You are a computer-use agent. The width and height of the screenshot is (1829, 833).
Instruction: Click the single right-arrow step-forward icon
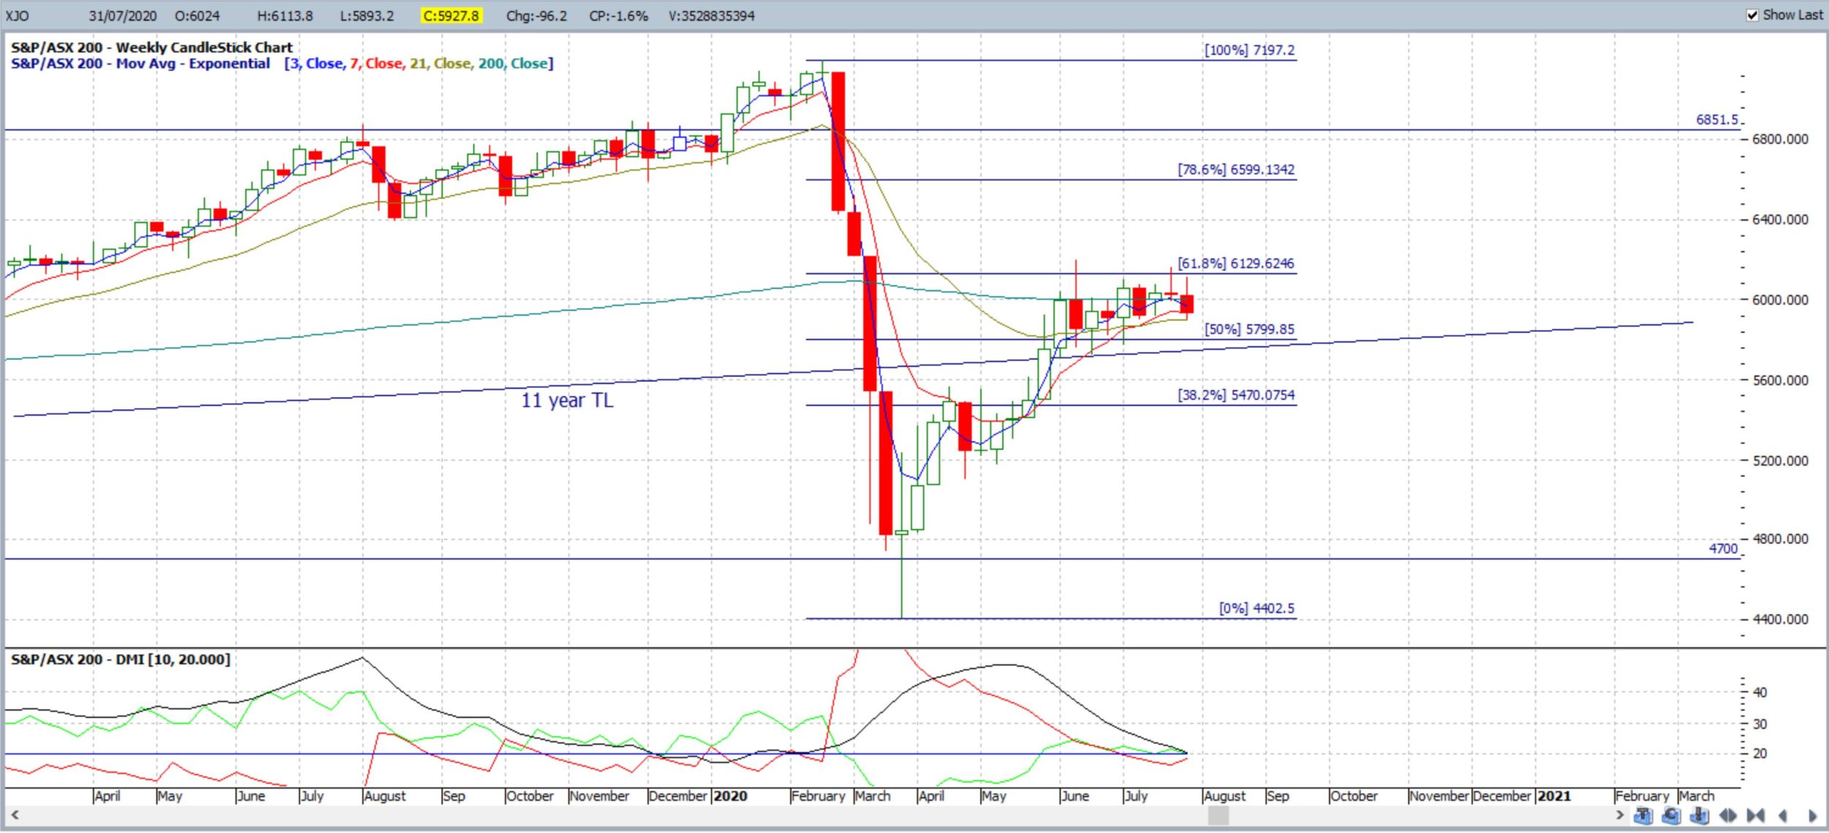pos(1812,815)
